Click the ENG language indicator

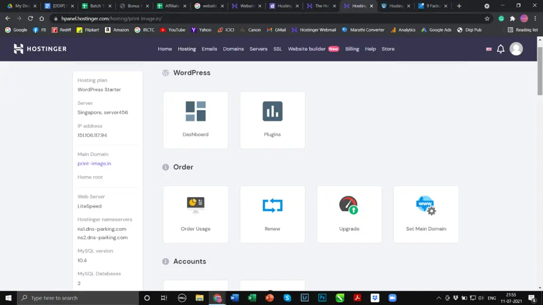click(492, 298)
